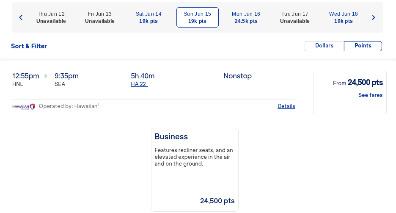Click the flight direction arrow between times

point(46,76)
